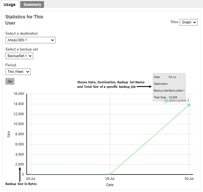203x192 pixels.
Task: Click the 16,000 y-axis value
Action: click(x=19, y=94)
